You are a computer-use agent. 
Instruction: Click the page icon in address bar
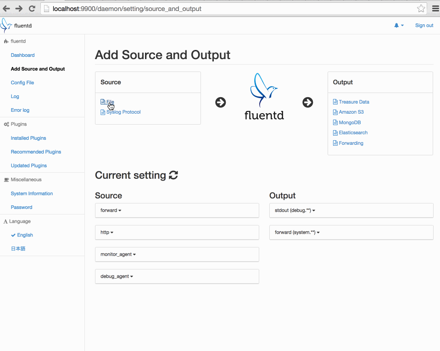coord(47,9)
